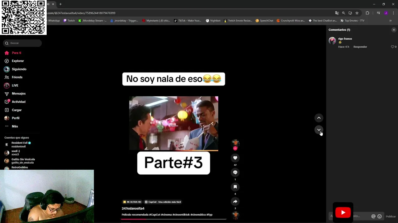Screen dimensions: 398x223
Task: Click the #cineentiktok hashtag
Action: coord(181,215)
